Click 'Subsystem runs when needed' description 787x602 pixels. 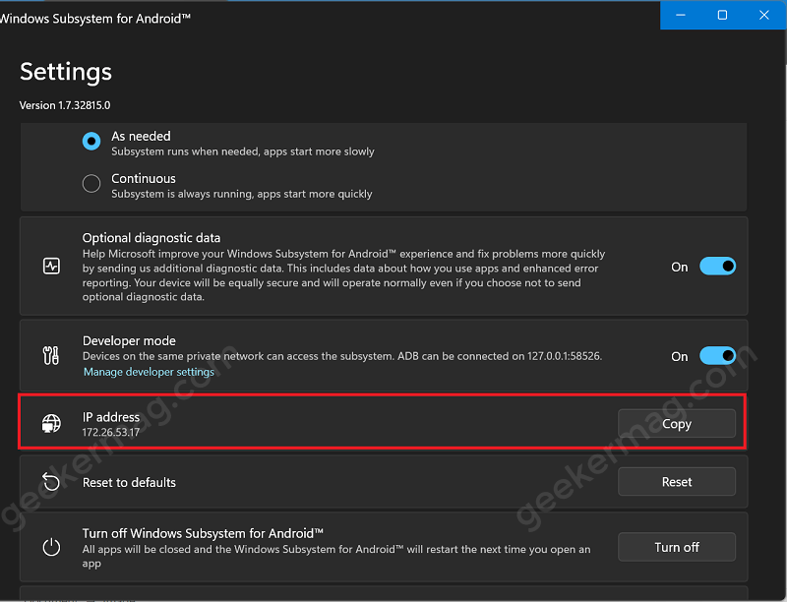(x=243, y=151)
